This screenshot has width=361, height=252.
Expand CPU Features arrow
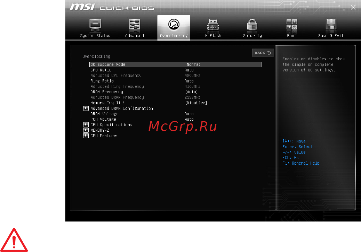pyautogui.click(x=86, y=136)
